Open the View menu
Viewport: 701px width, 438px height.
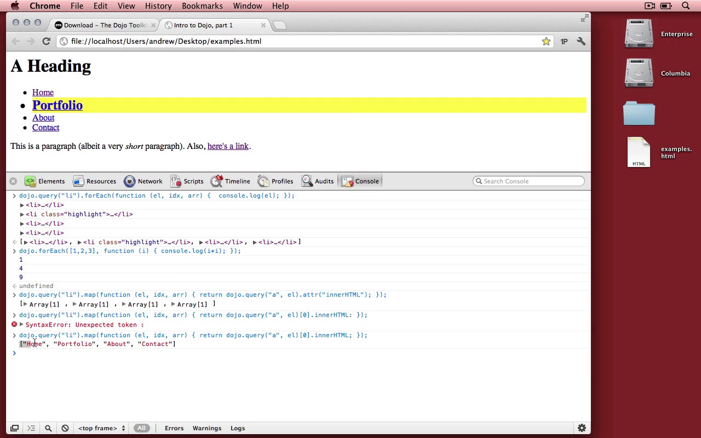click(126, 6)
